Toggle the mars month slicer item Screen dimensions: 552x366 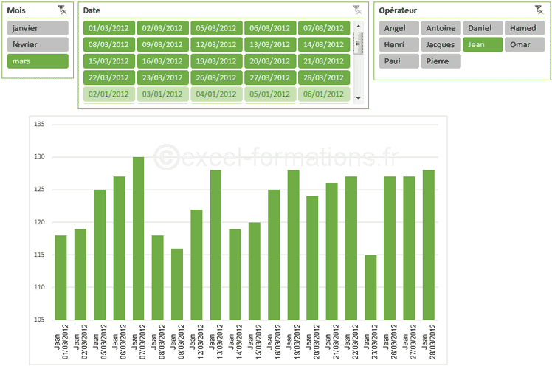tap(38, 61)
